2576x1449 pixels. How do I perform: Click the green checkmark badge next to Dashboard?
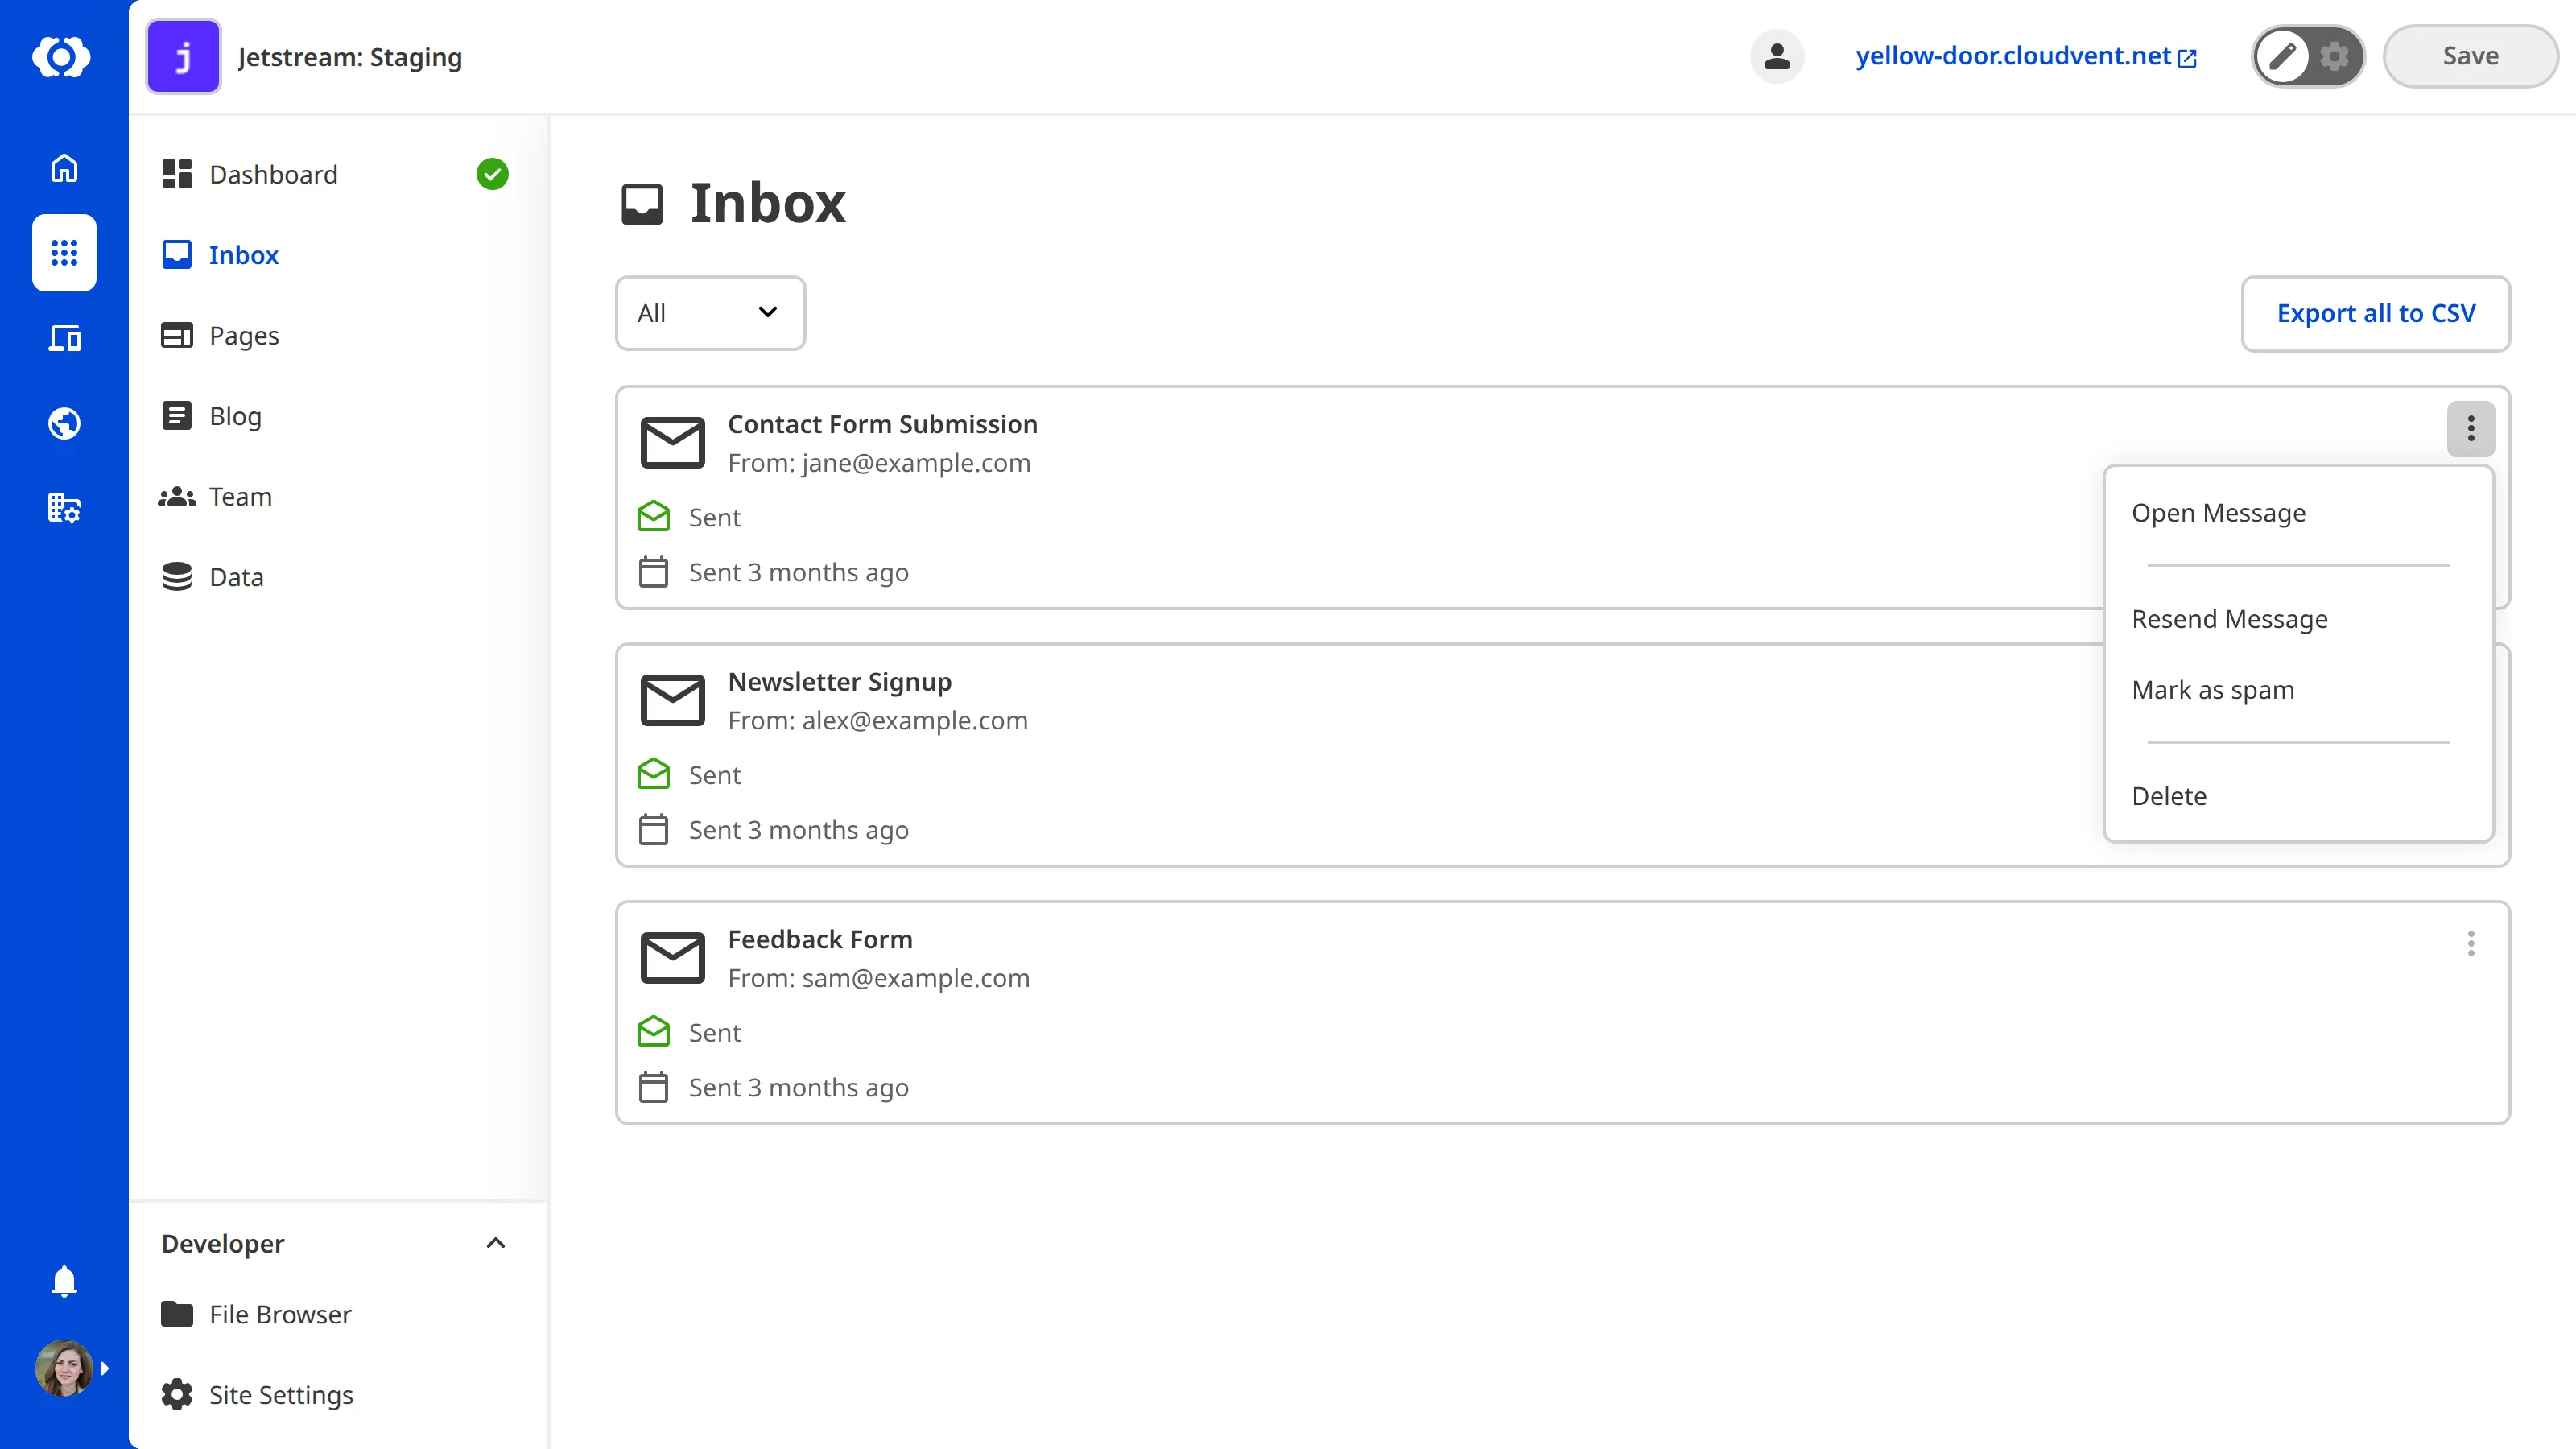pyautogui.click(x=492, y=174)
